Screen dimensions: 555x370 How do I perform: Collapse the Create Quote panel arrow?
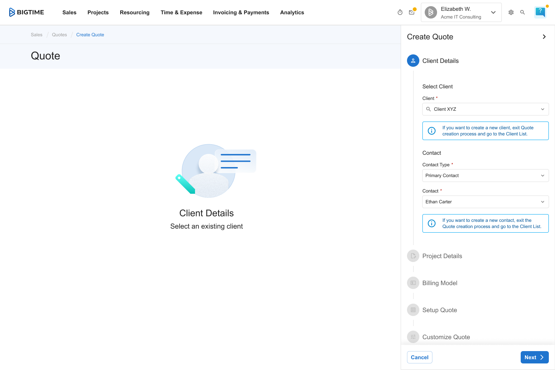[544, 37]
